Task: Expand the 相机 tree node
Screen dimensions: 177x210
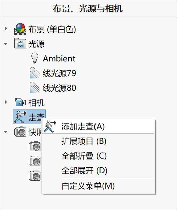Action: click(6, 102)
